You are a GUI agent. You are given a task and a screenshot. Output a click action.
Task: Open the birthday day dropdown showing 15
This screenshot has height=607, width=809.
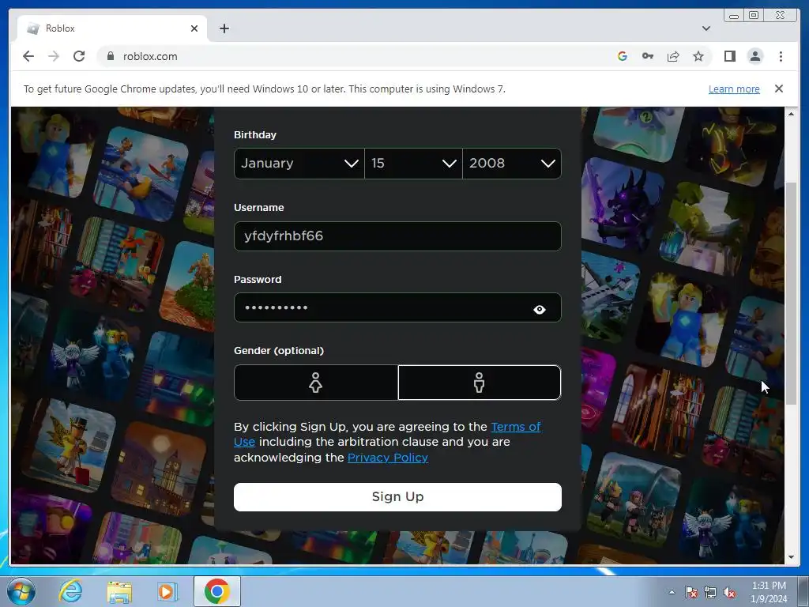413,163
